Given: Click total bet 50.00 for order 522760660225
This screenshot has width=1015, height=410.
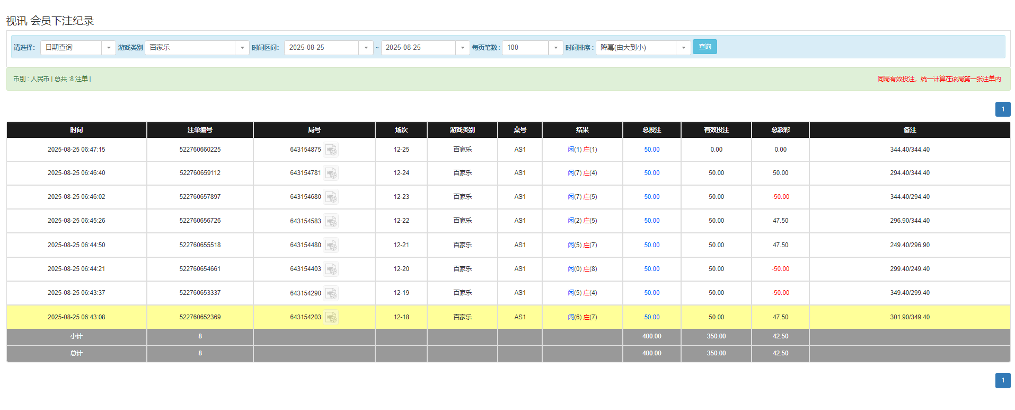Looking at the screenshot, I should [x=651, y=150].
